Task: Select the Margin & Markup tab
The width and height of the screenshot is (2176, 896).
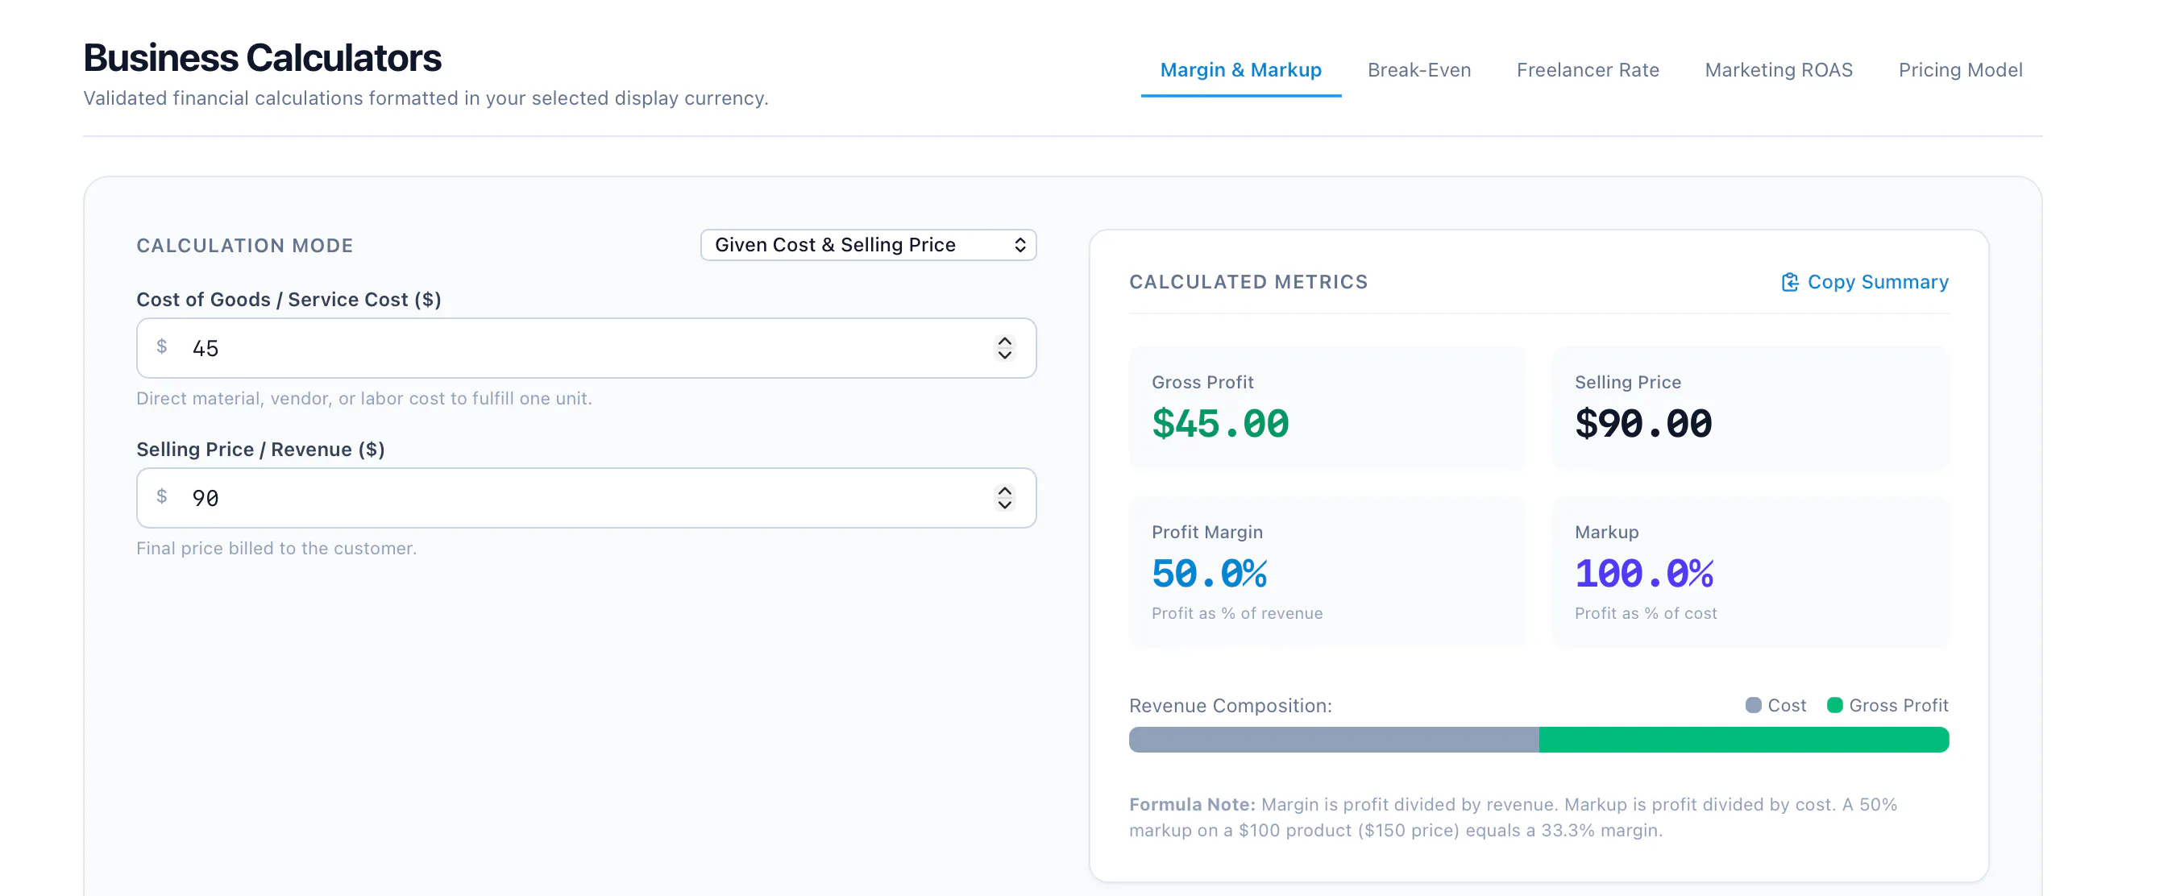Action: point(1240,70)
